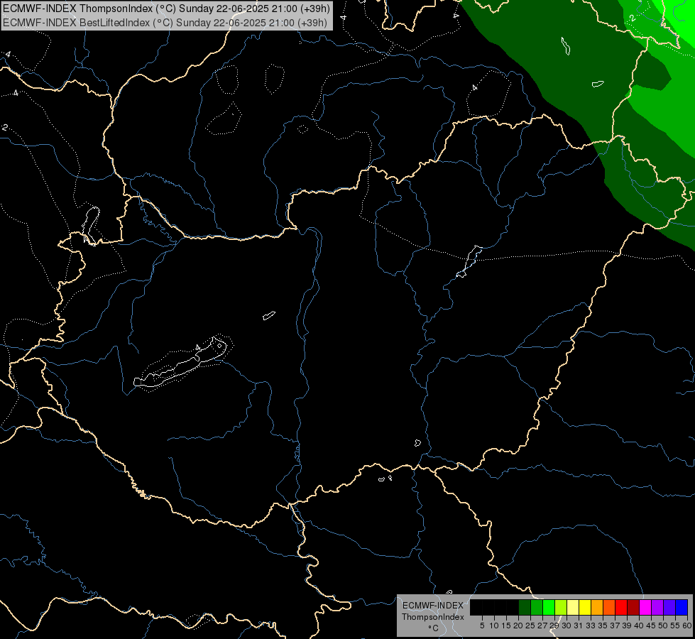695x639 pixels.
Task: Click the blue 55-60 legend swatch
Action: point(682,607)
